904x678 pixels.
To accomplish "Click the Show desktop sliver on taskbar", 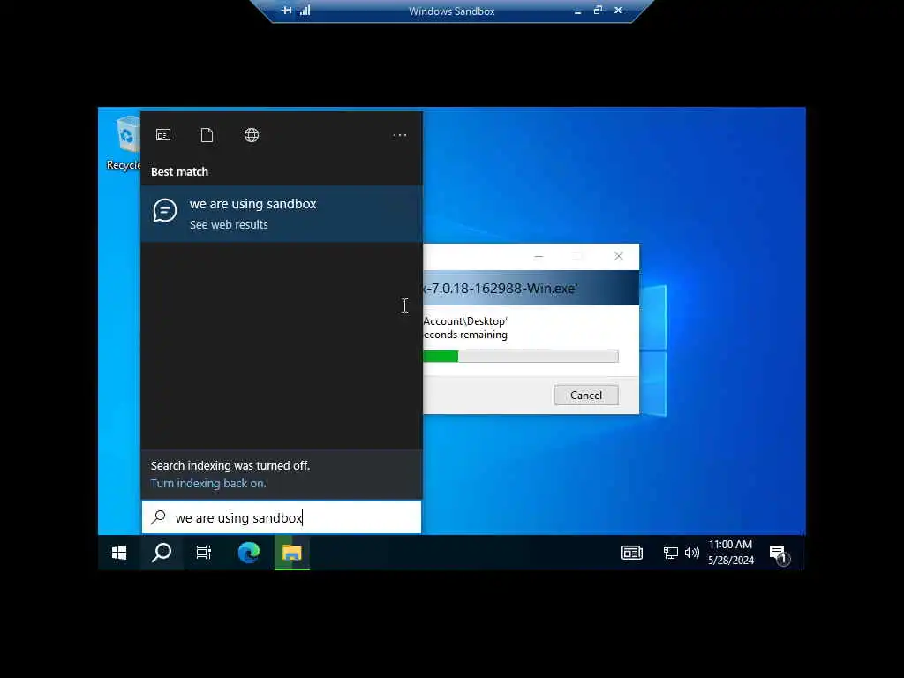I will click(x=803, y=553).
